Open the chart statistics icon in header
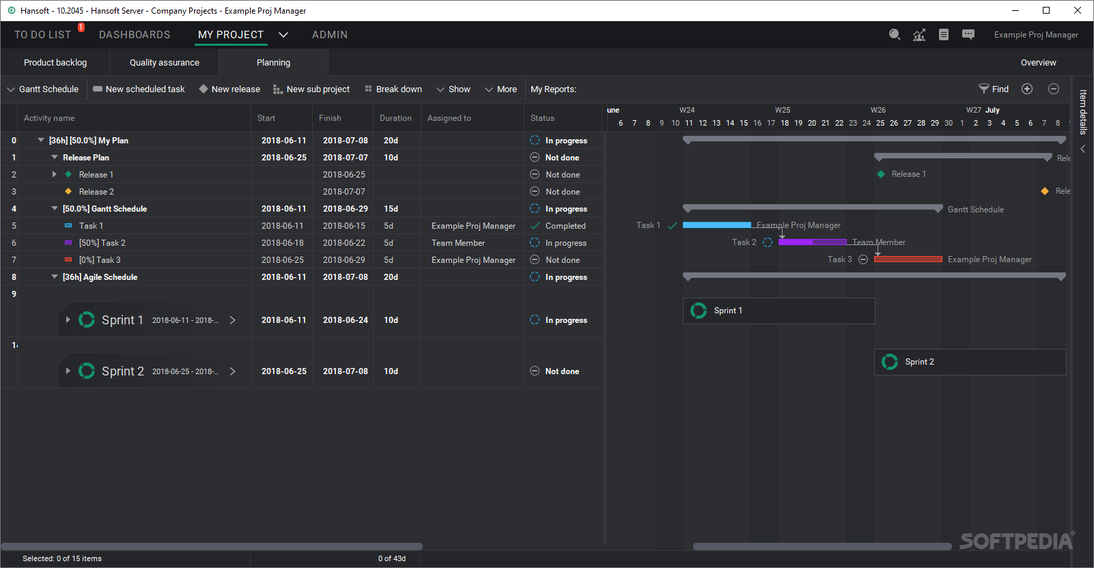 point(919,35)
